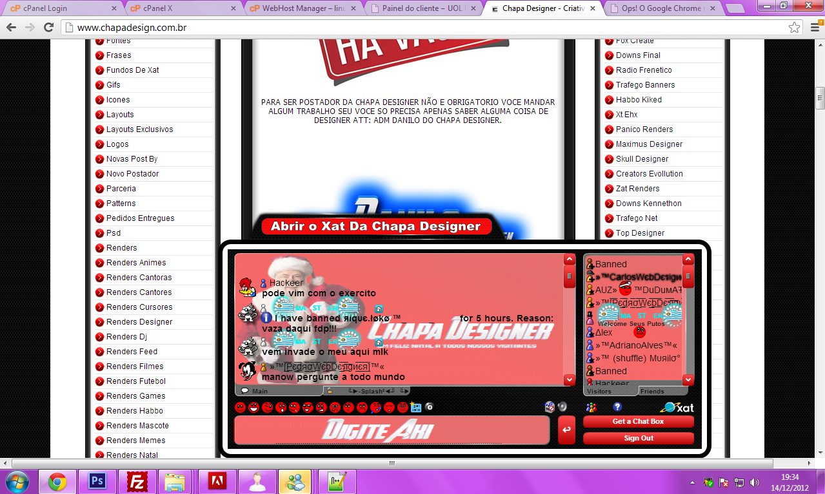Click Abrir o Xat Da Chapa Designer
The image size is (825, 494).
tap(376, 226)
